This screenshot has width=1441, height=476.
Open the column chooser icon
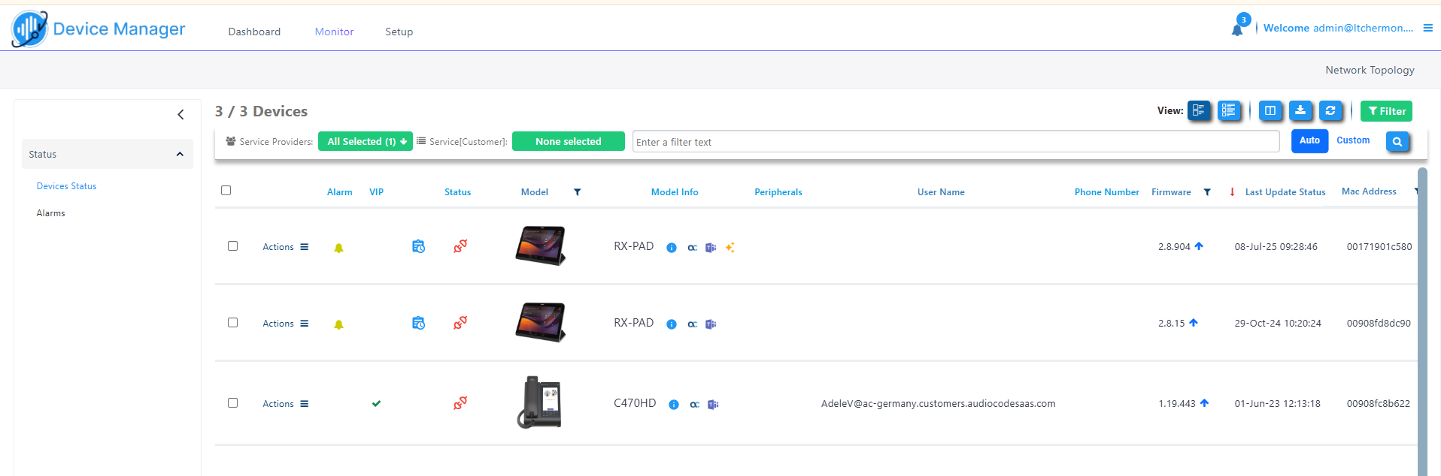(1270, 111)
